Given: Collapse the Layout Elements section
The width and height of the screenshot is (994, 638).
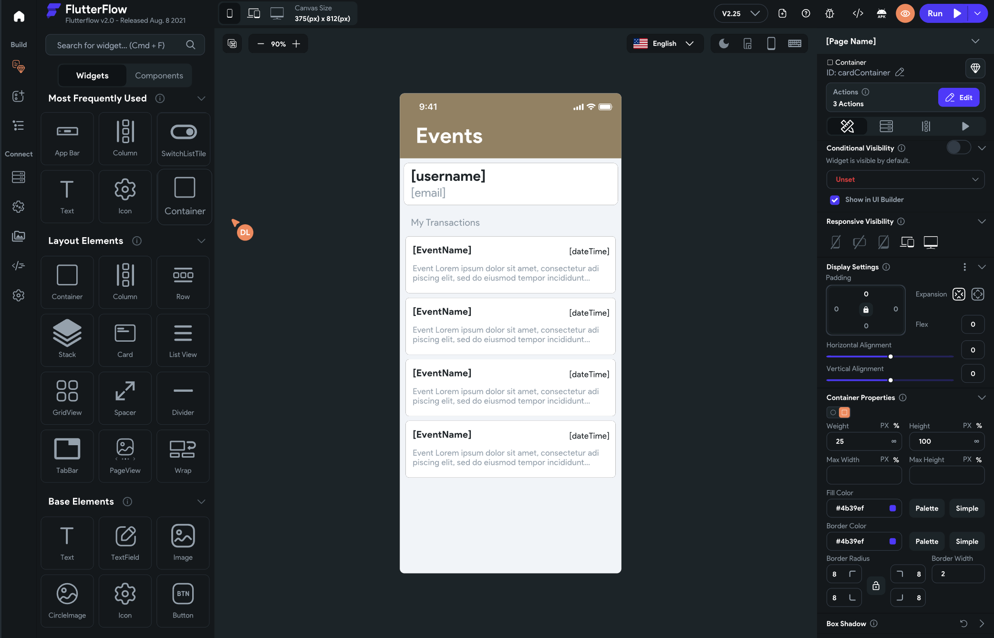Looking at the screenshot, I should tap(201, 241).
